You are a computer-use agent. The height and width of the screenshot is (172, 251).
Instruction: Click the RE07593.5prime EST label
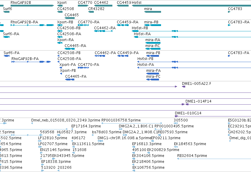pos(173,132)
